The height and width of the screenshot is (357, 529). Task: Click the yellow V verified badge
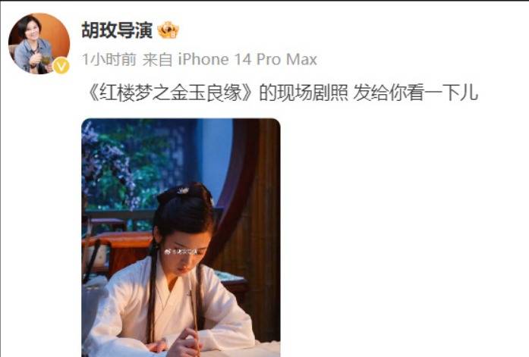pyautogui.click(x=61, y=66)
